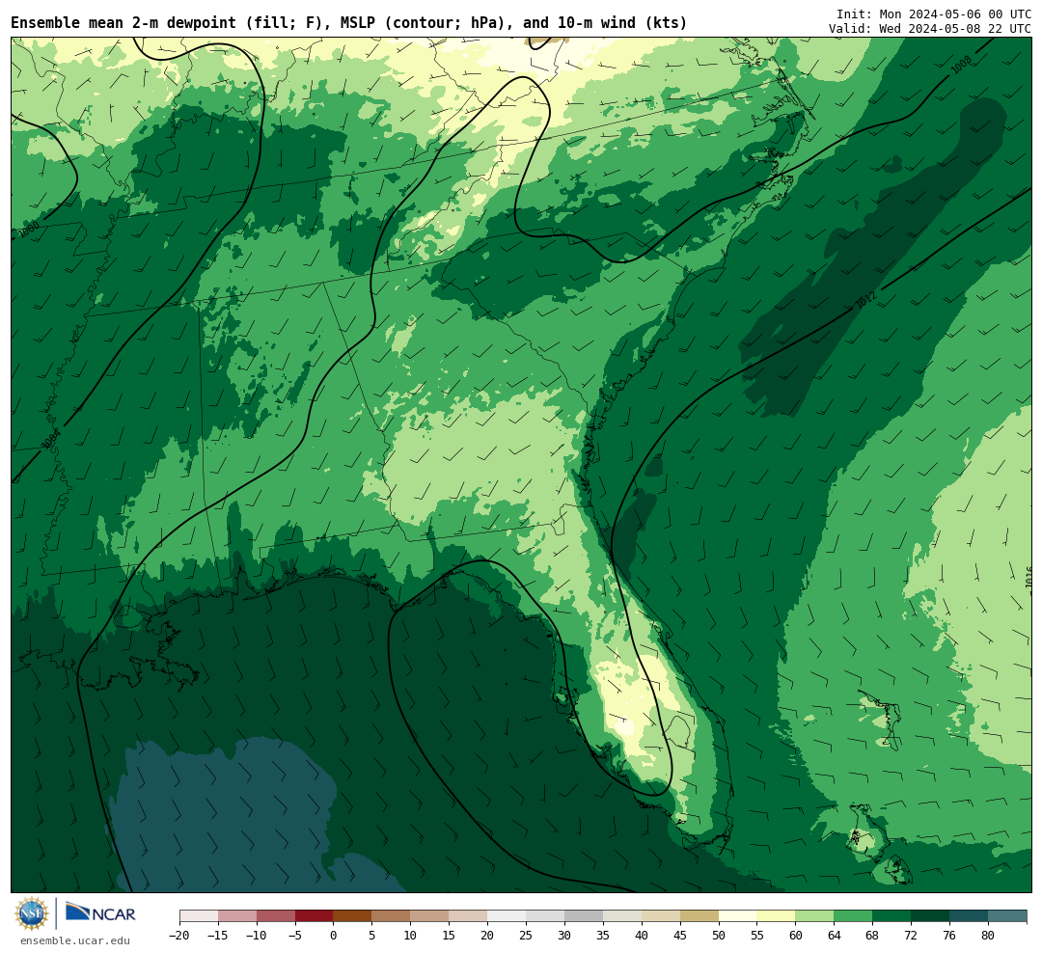
Task: Pick the light green swatch between 60 and 64
Action: 815,916
